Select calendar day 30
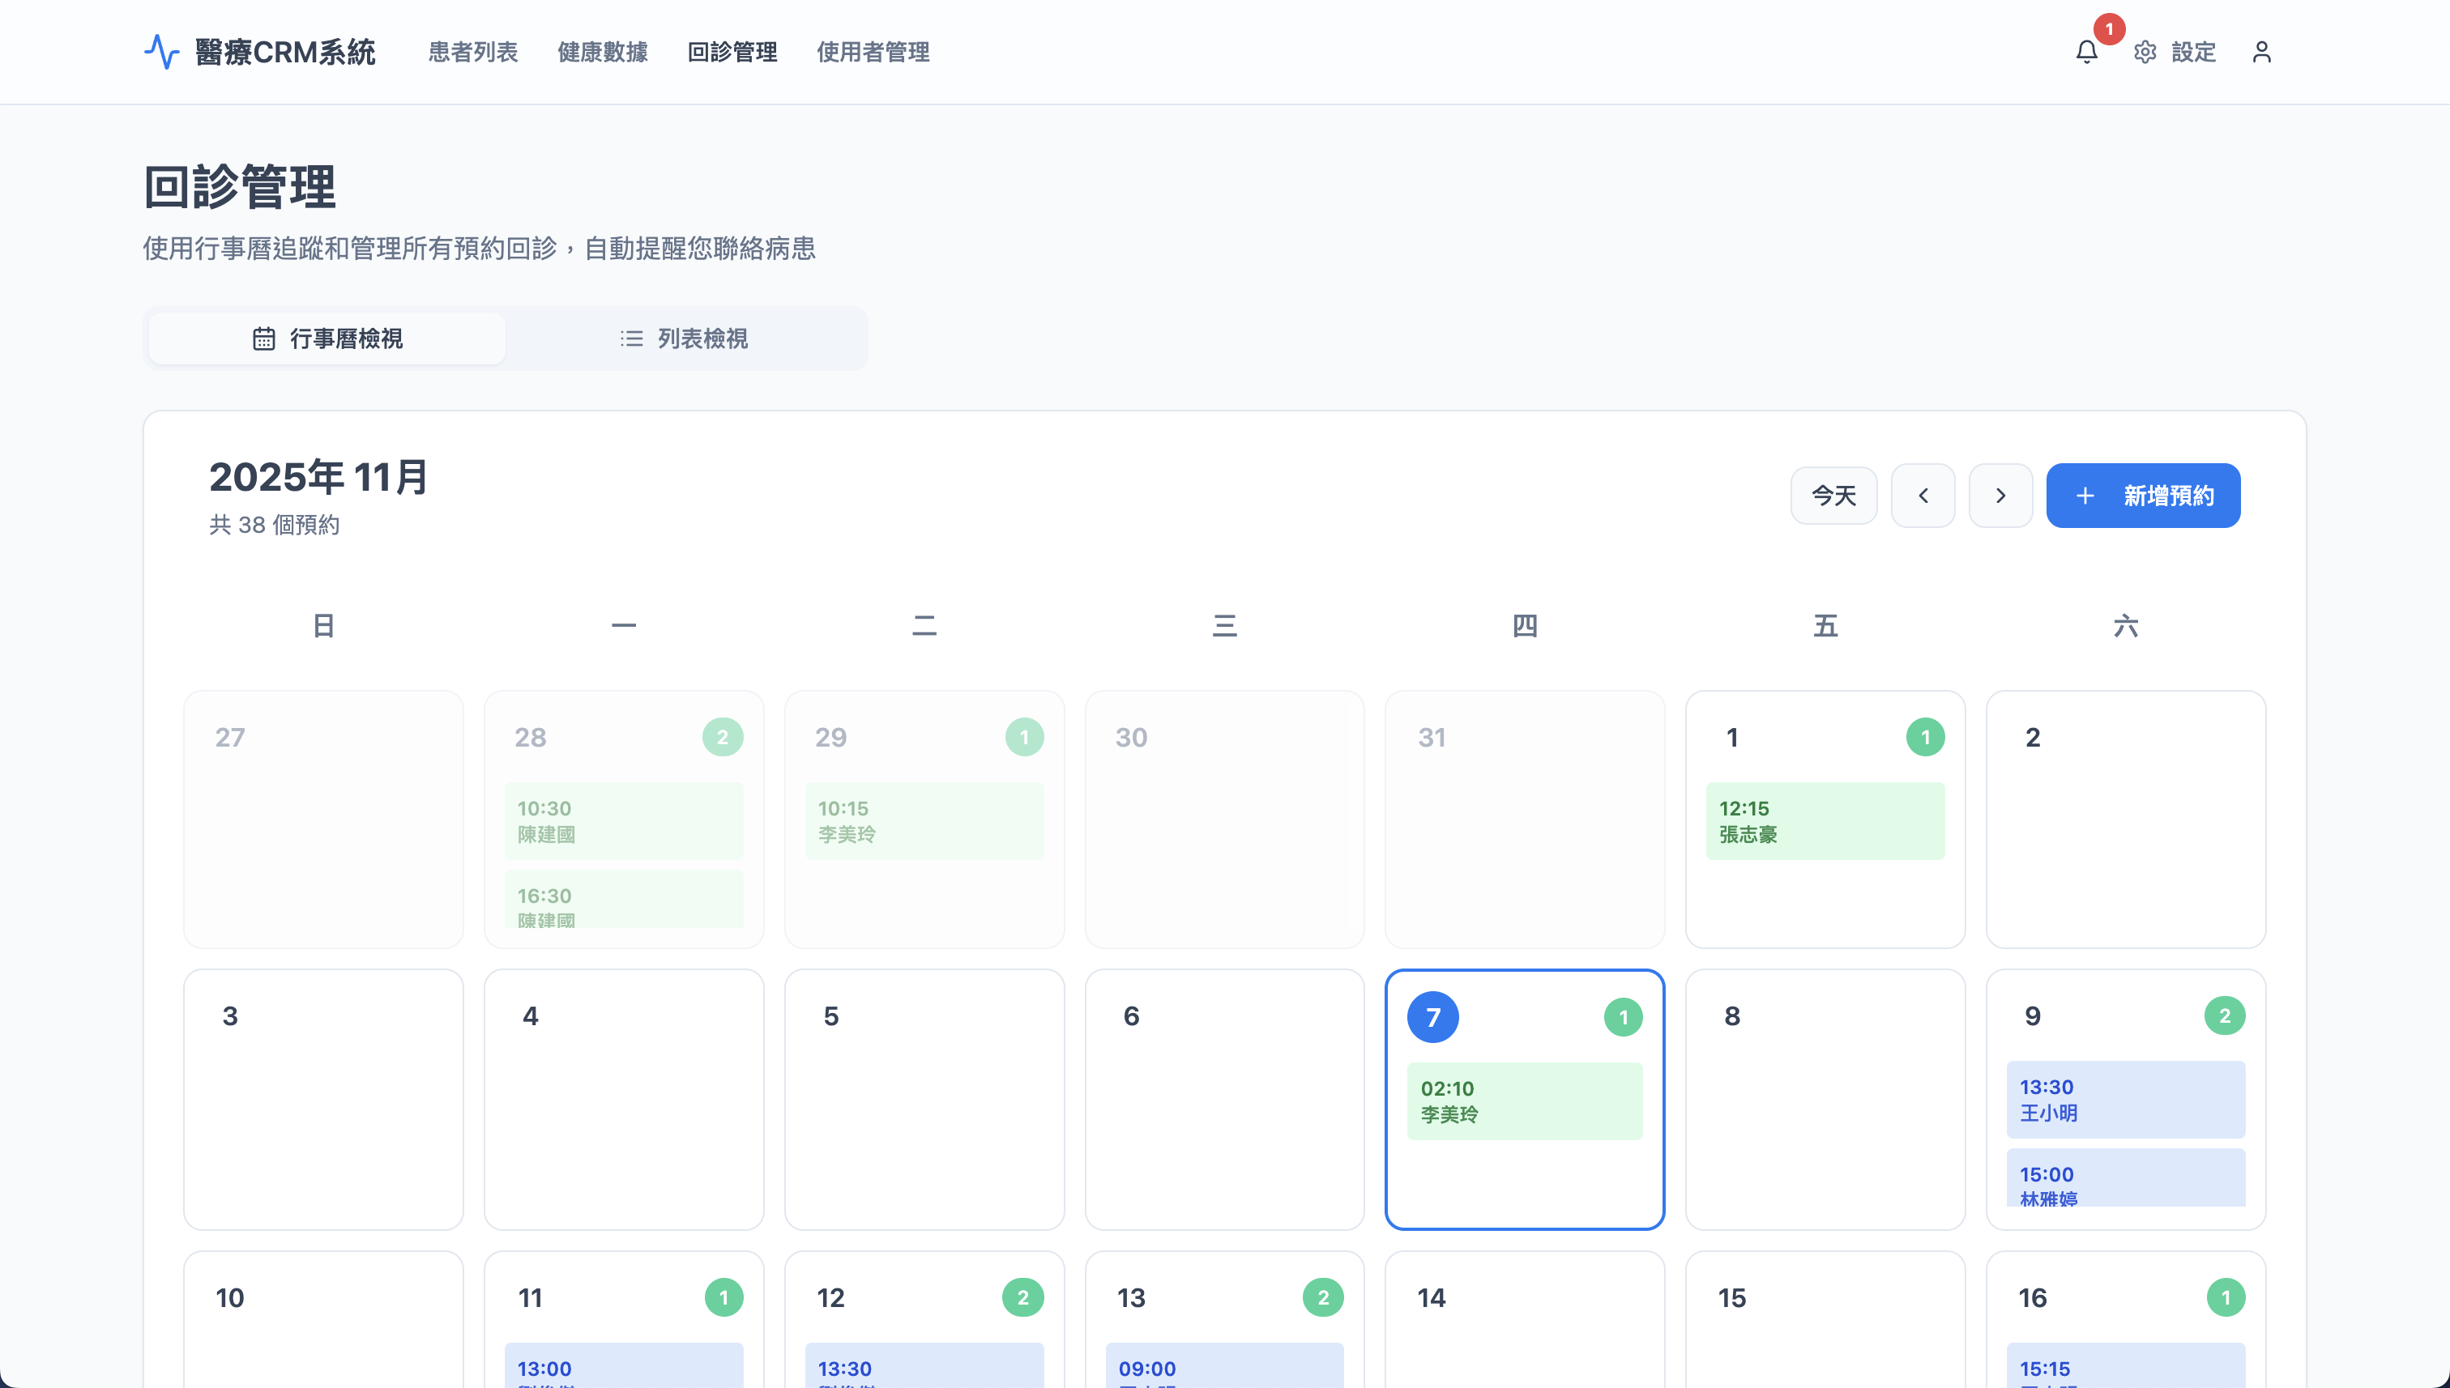Screen dimensions: 2450x1388 click(x=1224, y=820)
